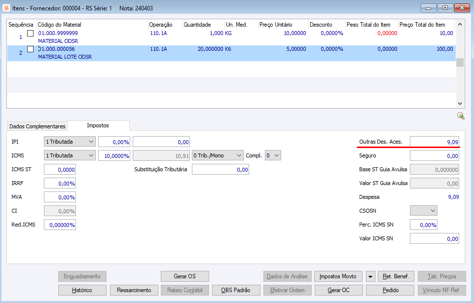Click the Código do Material column header
The width and height of the screenshot is (474, 303).
coord(92,25)
